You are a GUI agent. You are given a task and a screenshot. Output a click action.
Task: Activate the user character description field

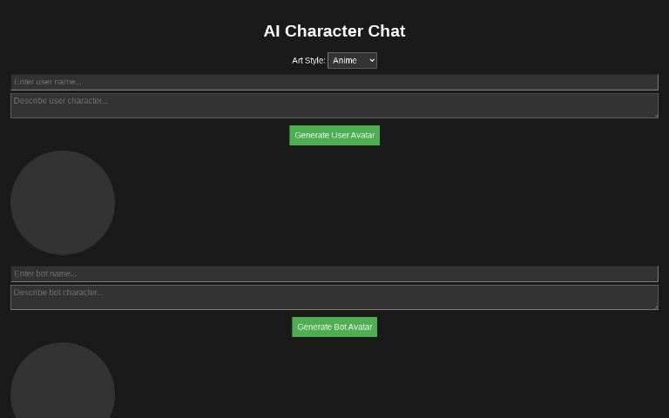[334, 105]
